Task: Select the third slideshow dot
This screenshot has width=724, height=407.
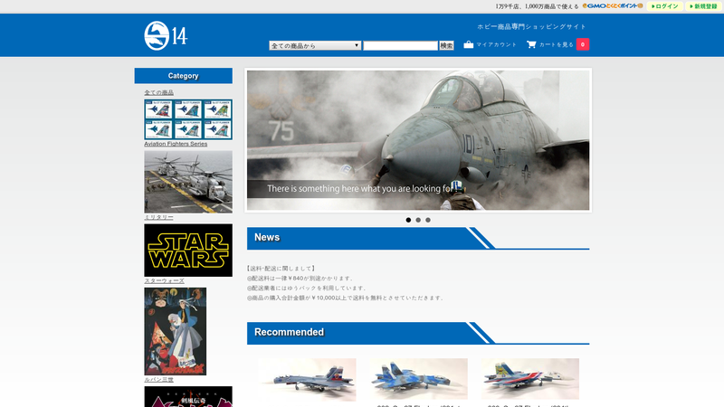Action: pyautogui.click(x=428, y=220)
